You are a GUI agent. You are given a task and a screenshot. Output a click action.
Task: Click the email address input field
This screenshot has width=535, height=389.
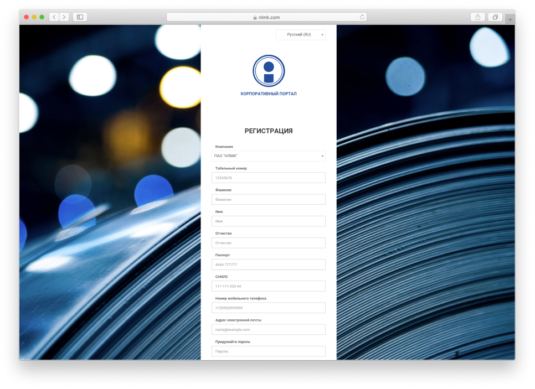[269, 329]
